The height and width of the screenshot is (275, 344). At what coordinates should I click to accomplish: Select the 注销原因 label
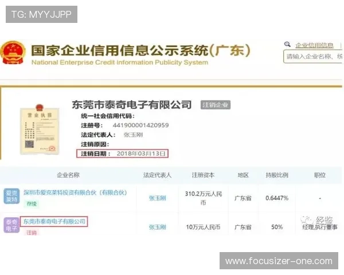[95, 144]
